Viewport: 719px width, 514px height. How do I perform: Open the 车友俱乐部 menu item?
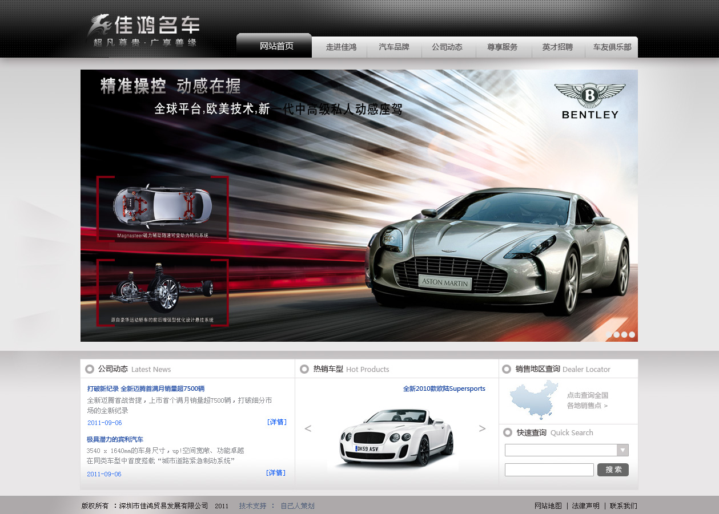click(x=612, y=47)
